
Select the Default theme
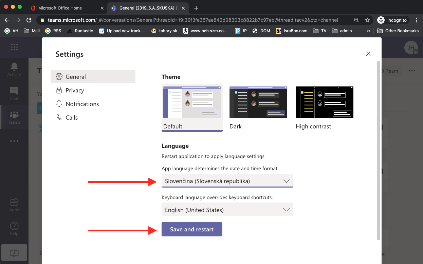192,107
